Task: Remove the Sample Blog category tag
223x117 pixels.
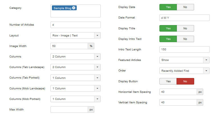Action: click(74, 8)
